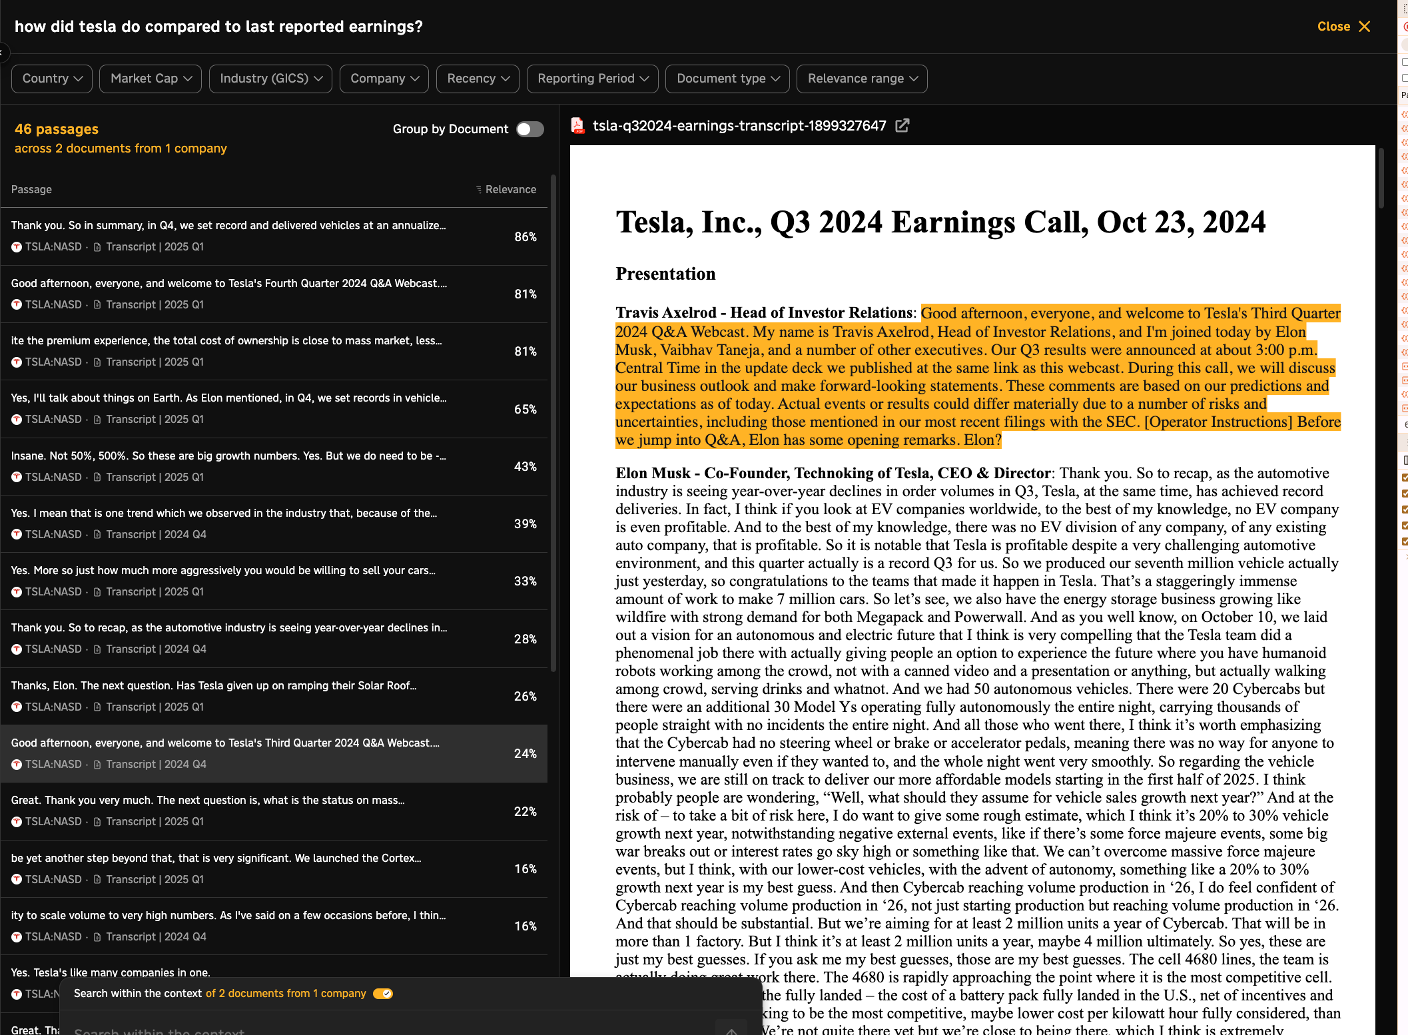Click the highlighted Travis Axelrod passage text

tap(977, 377)
